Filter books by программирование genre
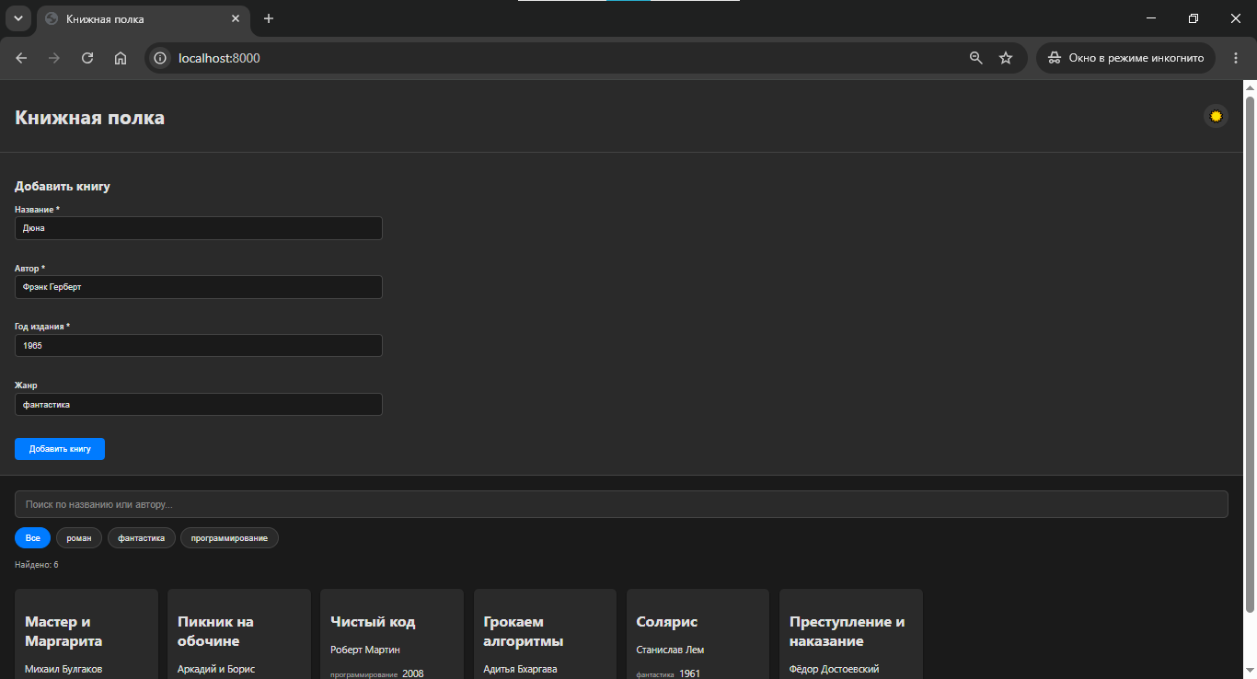This screenshot has width=1257, height=679. point(229,537)
